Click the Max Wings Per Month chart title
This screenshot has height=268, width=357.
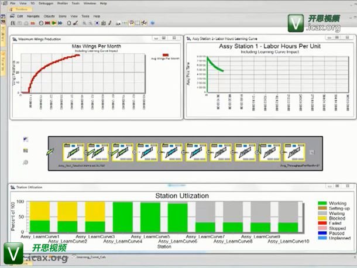point(97,46)
